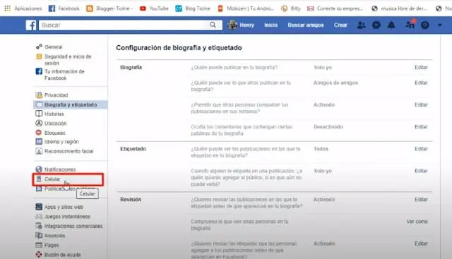Open Reconocimiento facial settings
The width and height of the screenshot is (452, 259).
coord(69,151)
